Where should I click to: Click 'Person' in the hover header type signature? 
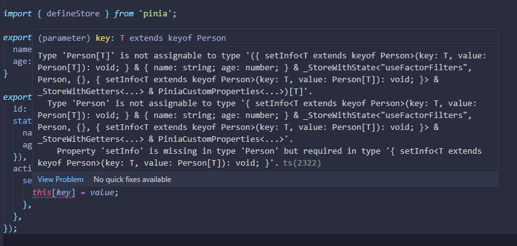pyautogui.click(x=211, y=38)
